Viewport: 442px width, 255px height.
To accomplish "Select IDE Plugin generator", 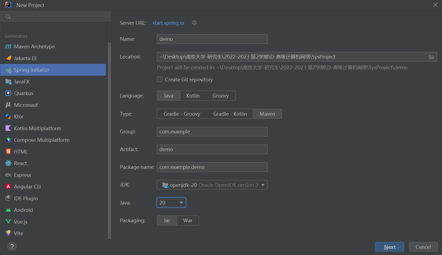I will pyautogui.click(x=53, y=198).
